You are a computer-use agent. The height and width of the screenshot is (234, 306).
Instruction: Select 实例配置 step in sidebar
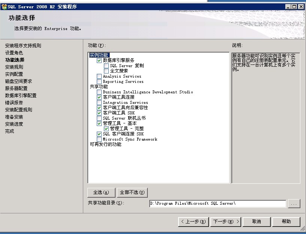click(x=14, y=74)
